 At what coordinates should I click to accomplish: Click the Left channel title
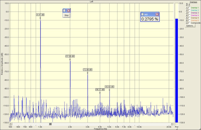(91, 2)
